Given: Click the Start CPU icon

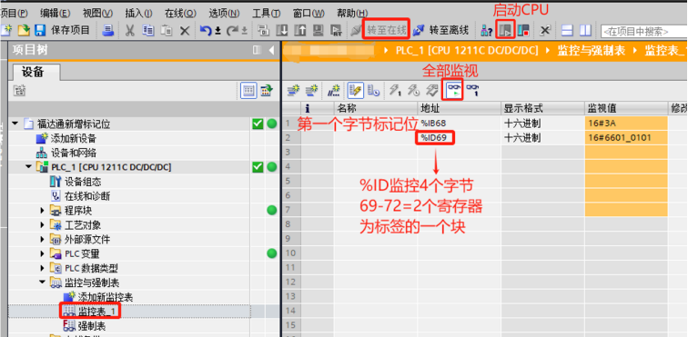Looking at the screenshot, I should (x=505, y=30).
